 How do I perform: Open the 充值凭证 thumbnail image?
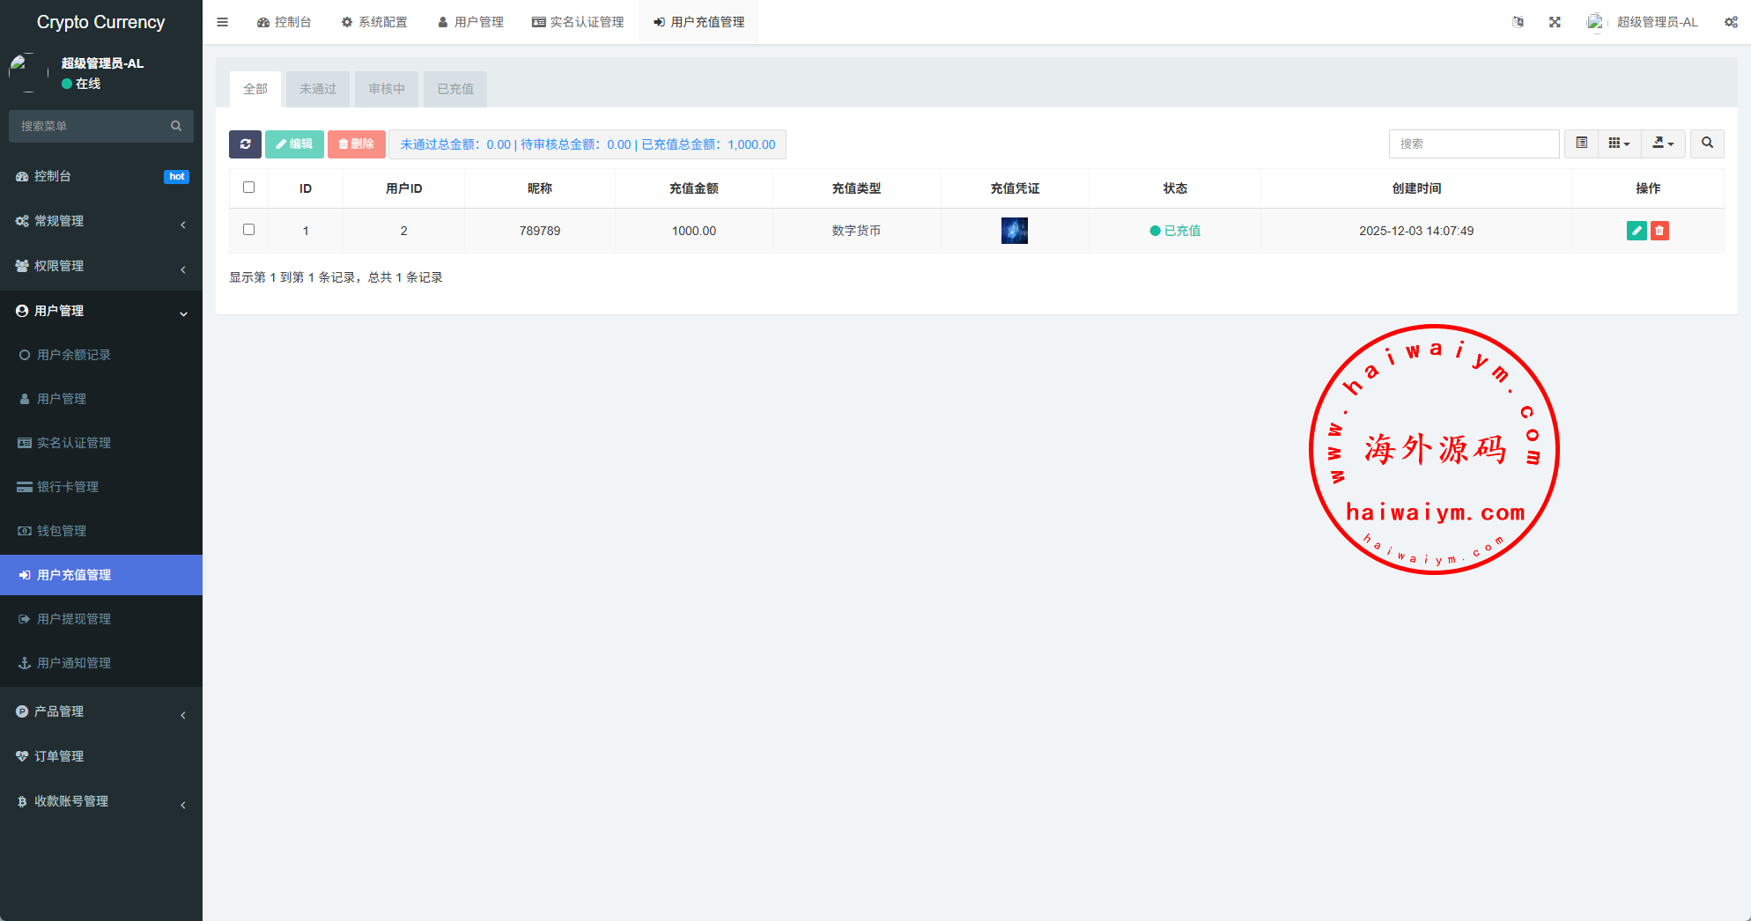[1015, 231]
